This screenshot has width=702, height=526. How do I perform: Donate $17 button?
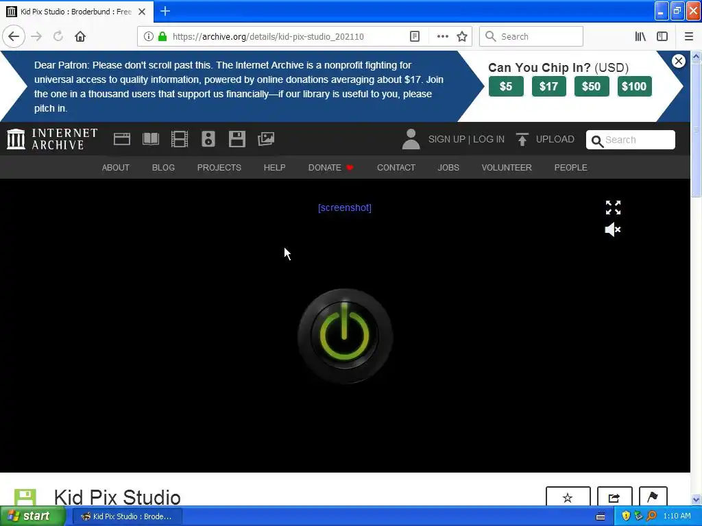[x=549, y=86]
